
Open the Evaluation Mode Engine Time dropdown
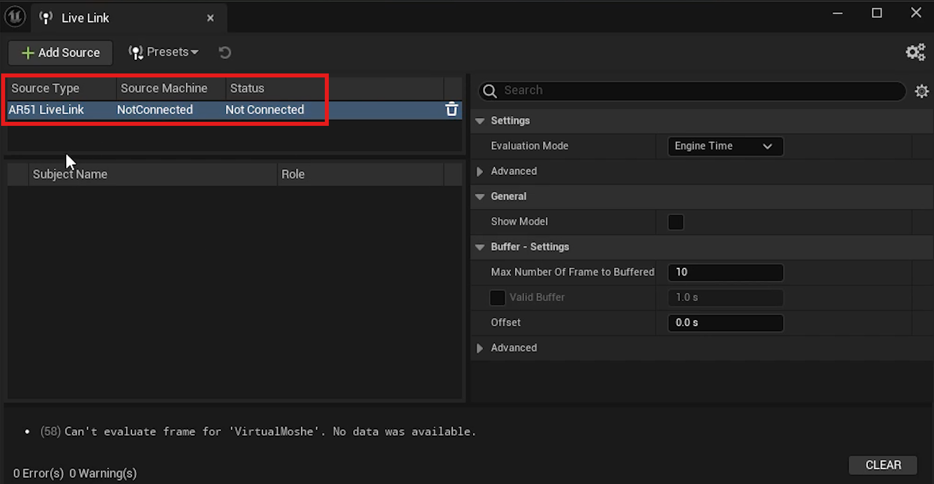[725, 146]
